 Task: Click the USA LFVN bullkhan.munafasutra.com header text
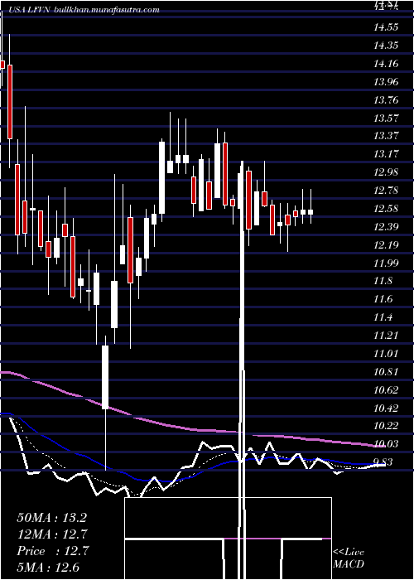tap(84, 10)
